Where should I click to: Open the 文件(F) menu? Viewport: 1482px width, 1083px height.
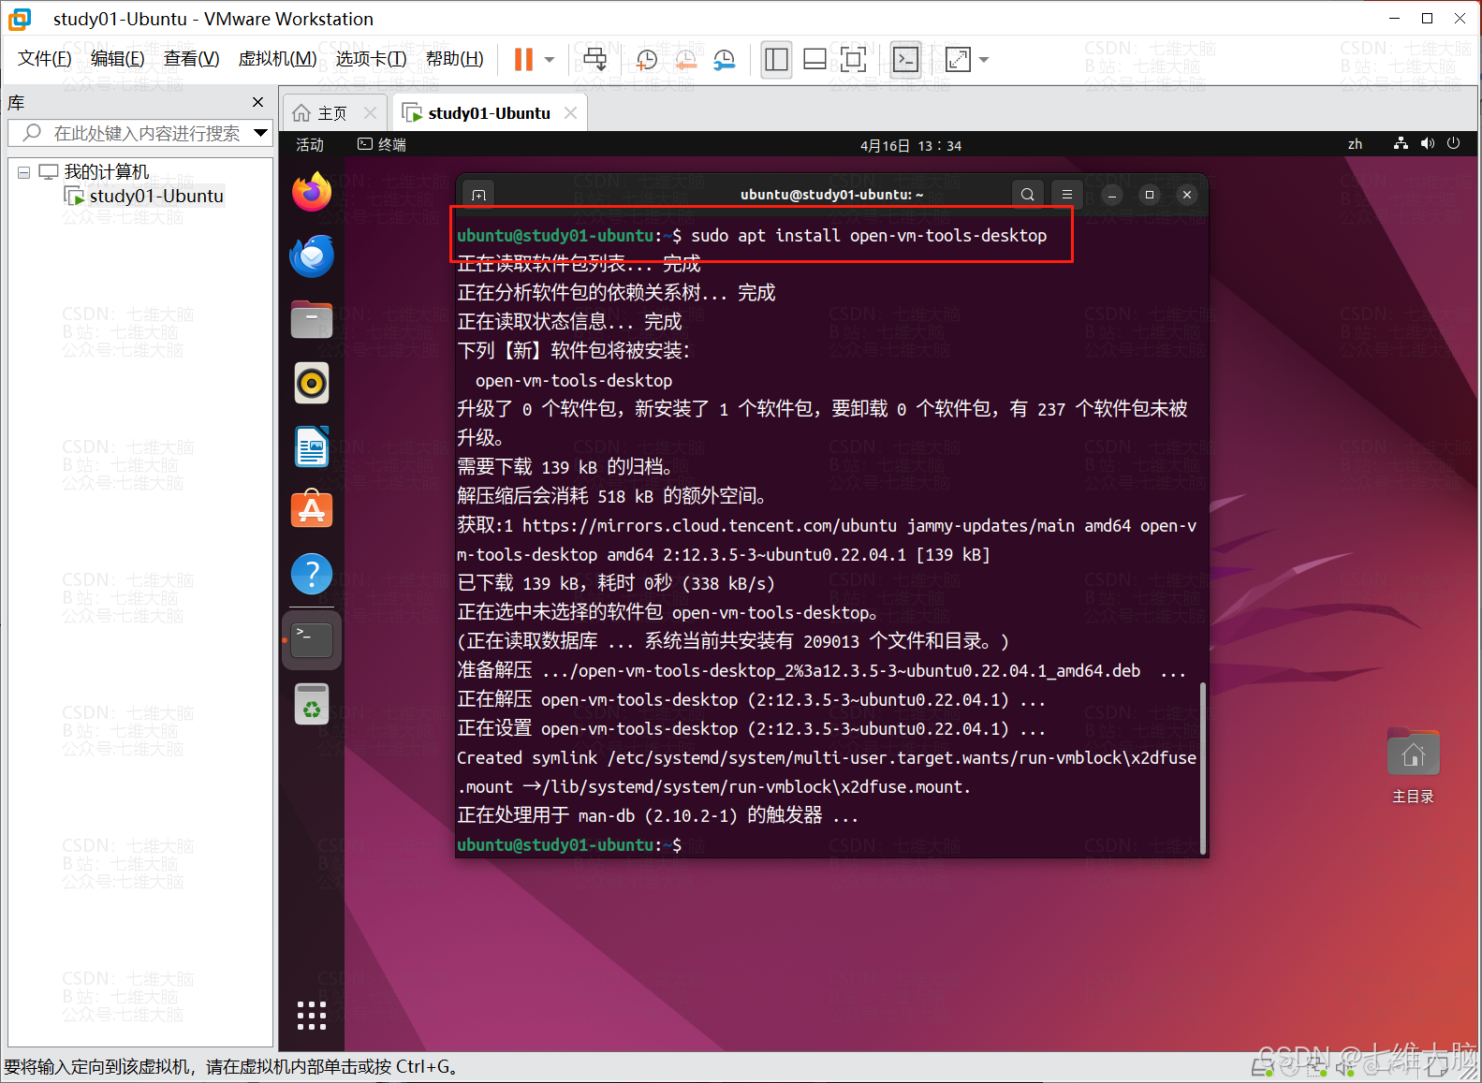tap(44, 59)
